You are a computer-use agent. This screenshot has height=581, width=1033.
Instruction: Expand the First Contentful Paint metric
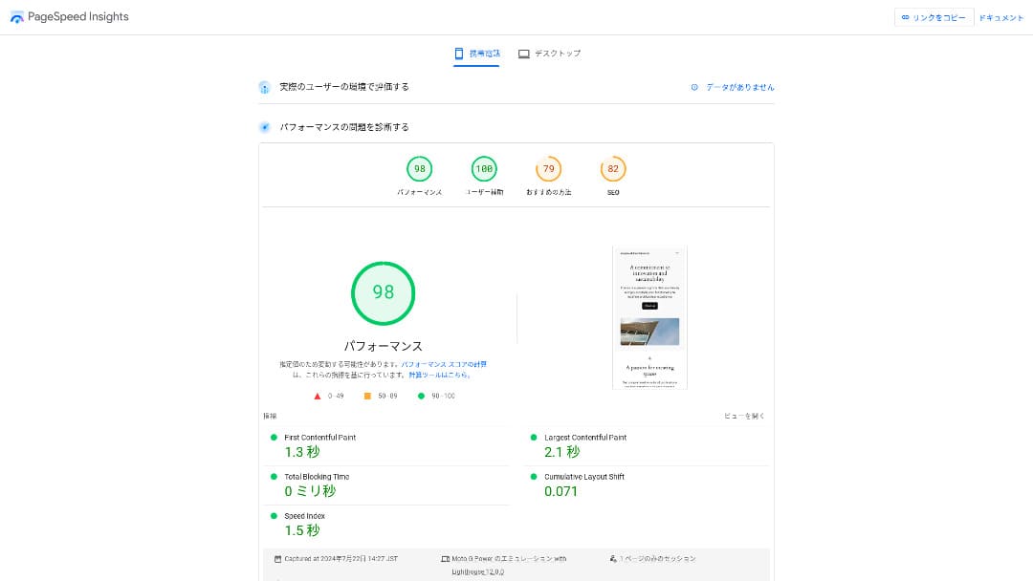click(319, 438)
